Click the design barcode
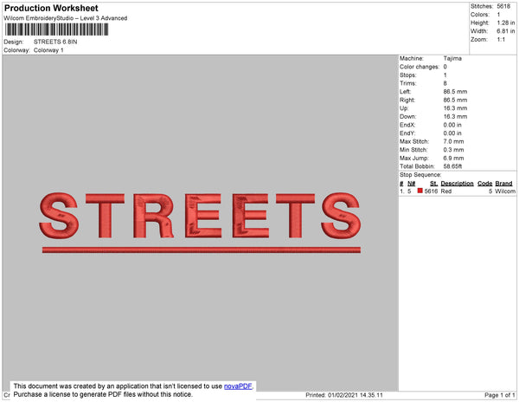The width and height of the screenshot is (519, 402). (x=56, y=29)
